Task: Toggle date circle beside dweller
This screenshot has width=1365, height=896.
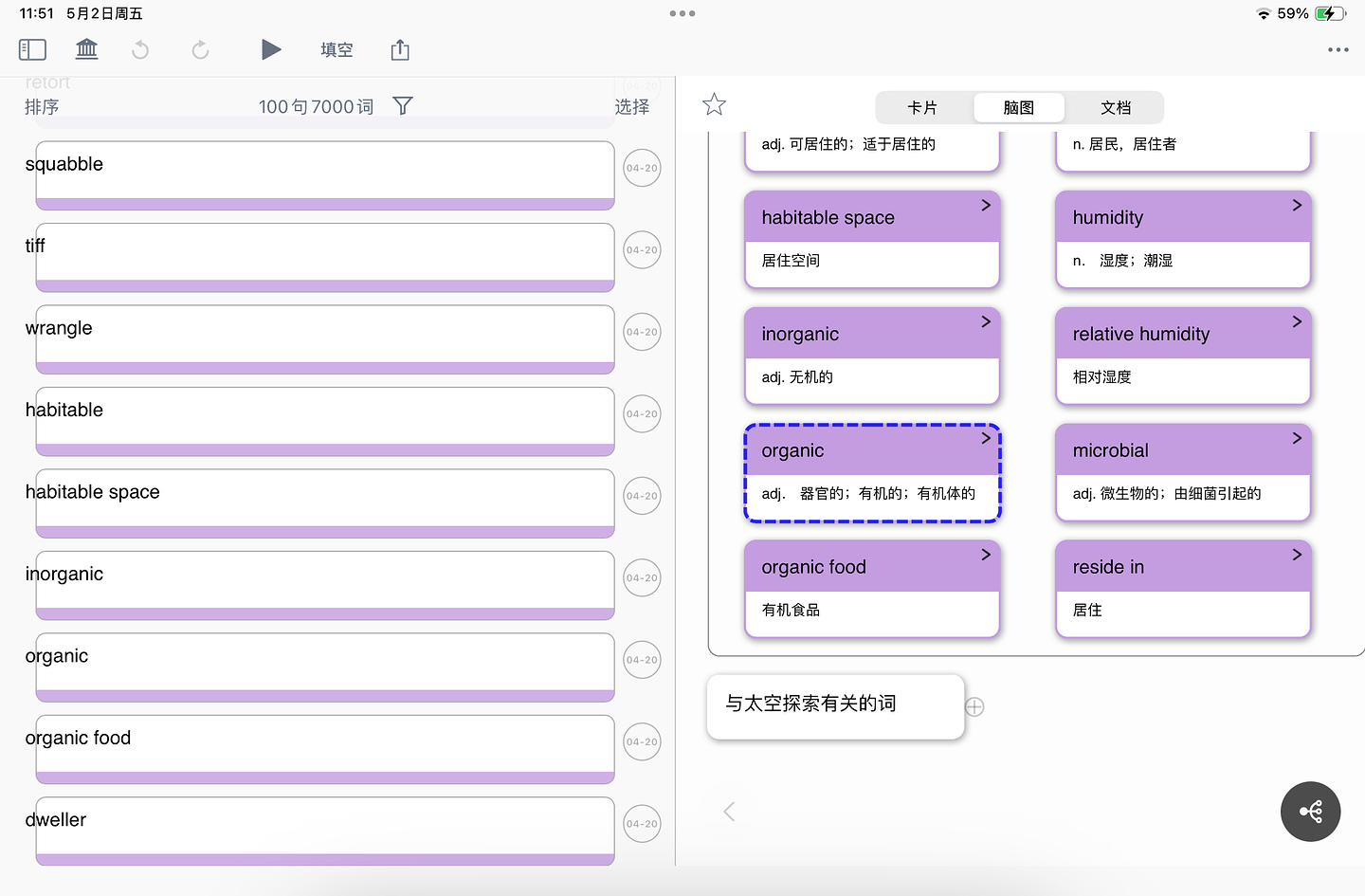Action: point(642,824)
